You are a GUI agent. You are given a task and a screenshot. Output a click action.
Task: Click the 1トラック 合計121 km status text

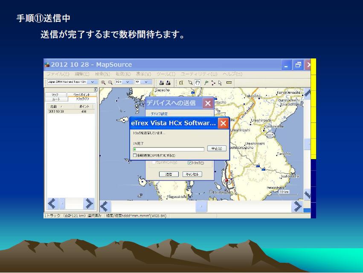click(73, 215)
